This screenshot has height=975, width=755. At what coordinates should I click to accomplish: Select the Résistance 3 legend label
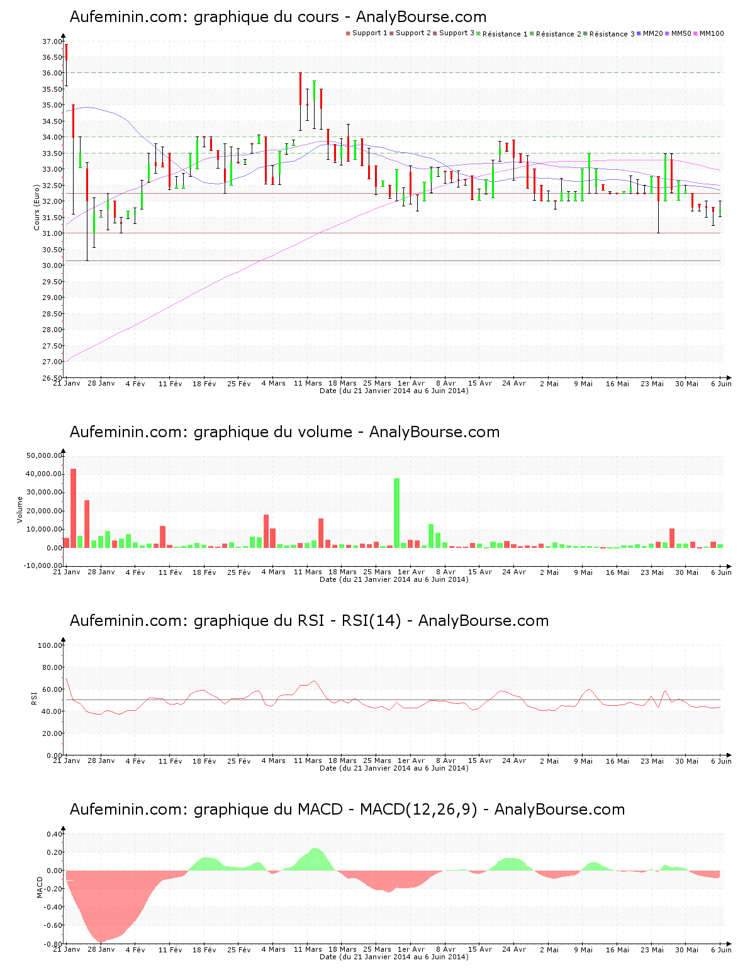click(x=612, y=34)
